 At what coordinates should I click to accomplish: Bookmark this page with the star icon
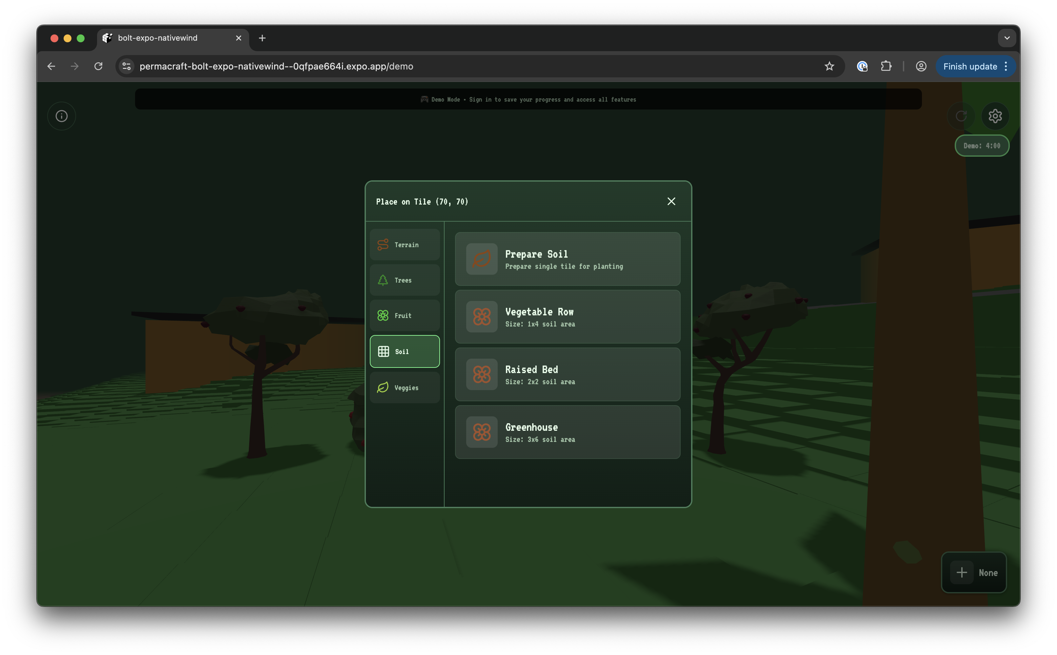coord(829,66)
